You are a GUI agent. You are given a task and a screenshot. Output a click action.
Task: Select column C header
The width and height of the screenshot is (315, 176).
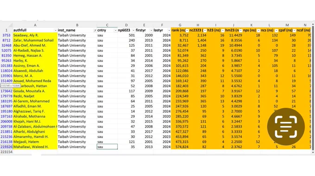click(107, 25)
